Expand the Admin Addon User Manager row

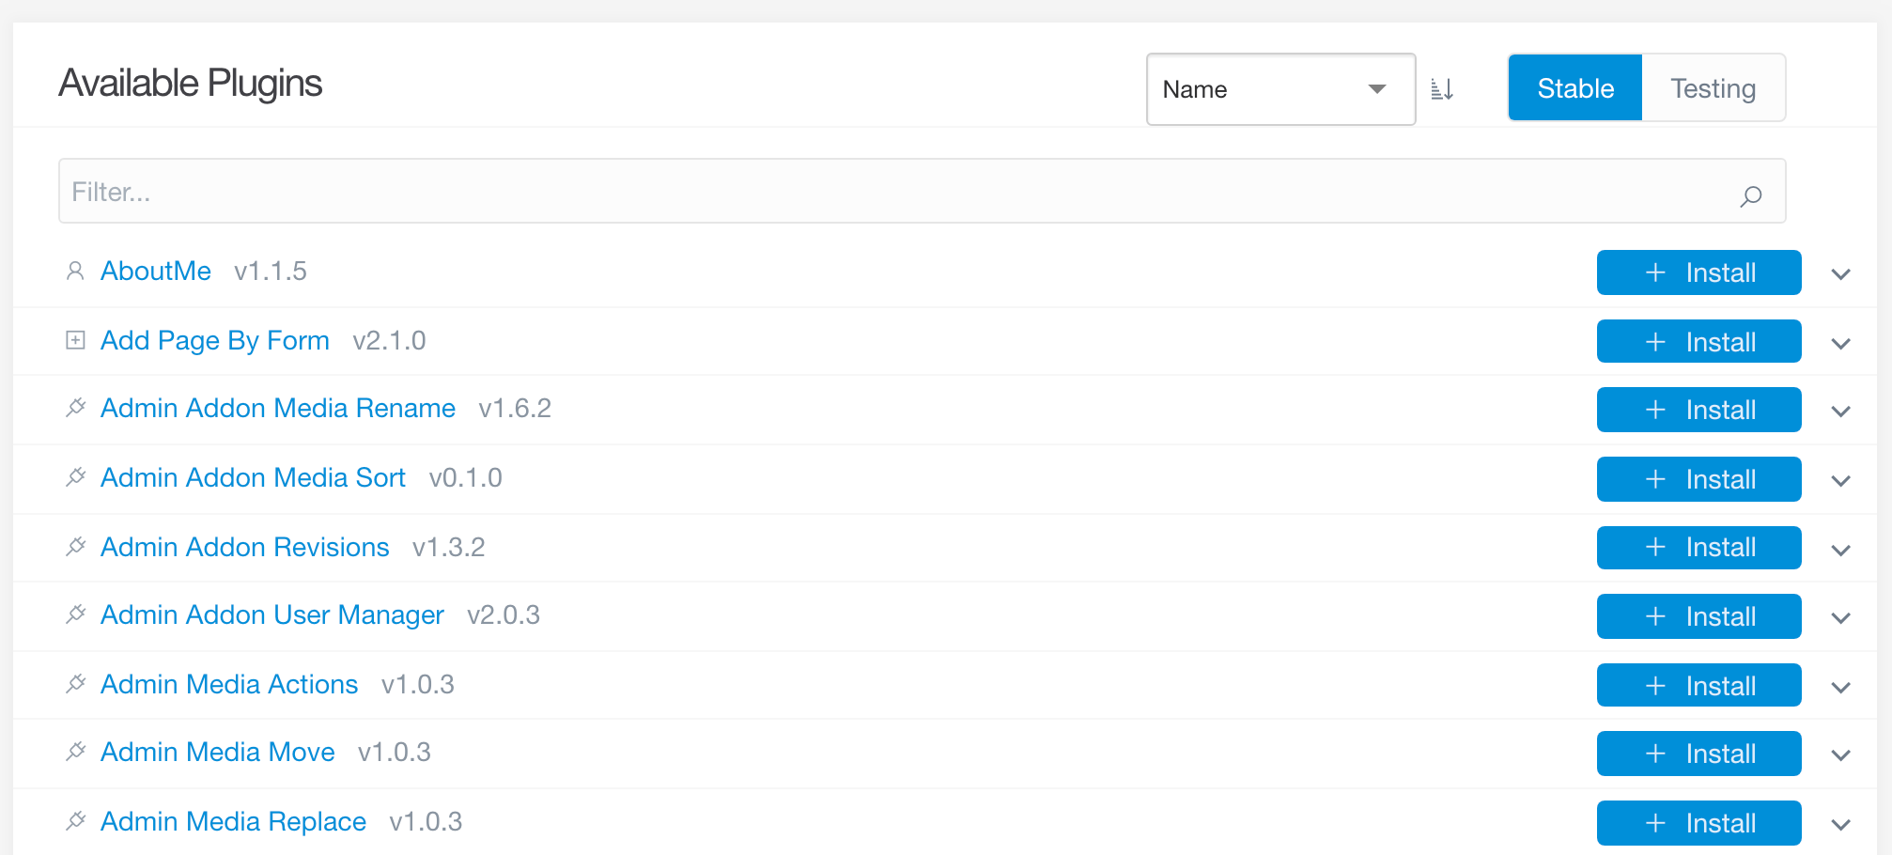pos(1839,617)
